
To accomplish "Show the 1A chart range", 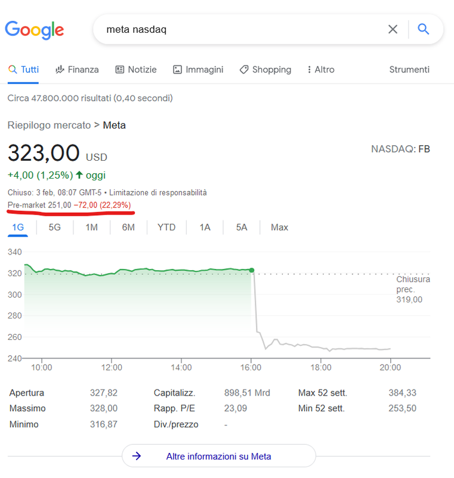I will click(x=205, y=228).
